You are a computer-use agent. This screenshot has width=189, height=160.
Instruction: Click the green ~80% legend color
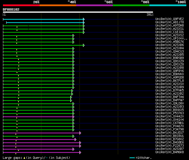(x=131, y=5)
